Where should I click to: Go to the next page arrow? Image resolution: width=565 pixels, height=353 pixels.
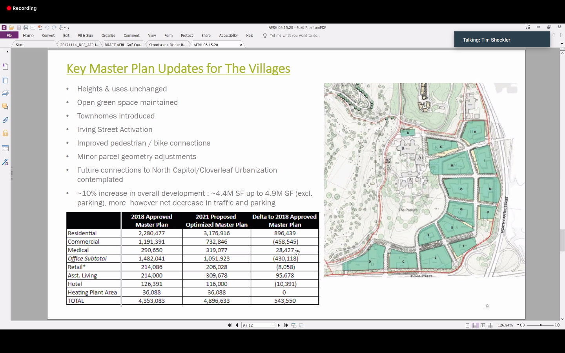(x=279, y=325)
